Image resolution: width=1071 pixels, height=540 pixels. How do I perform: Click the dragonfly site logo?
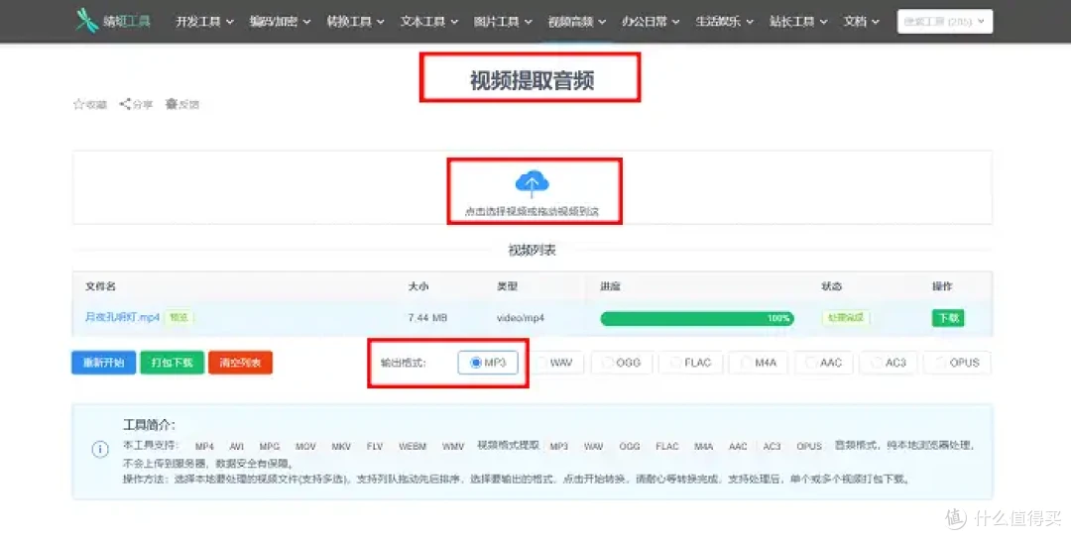[x=86, y=21]
